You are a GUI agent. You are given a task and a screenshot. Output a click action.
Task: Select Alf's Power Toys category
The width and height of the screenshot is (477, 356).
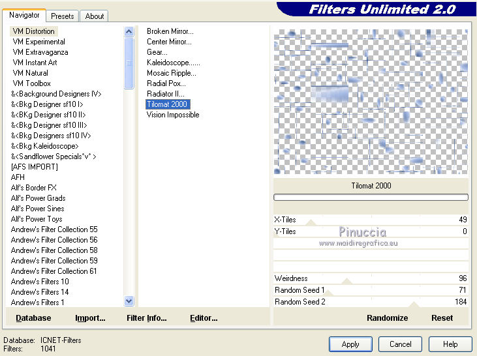(37, 219)
